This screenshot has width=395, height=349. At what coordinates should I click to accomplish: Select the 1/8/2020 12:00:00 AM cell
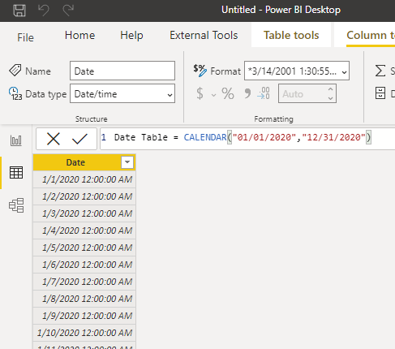coord(84,299)
